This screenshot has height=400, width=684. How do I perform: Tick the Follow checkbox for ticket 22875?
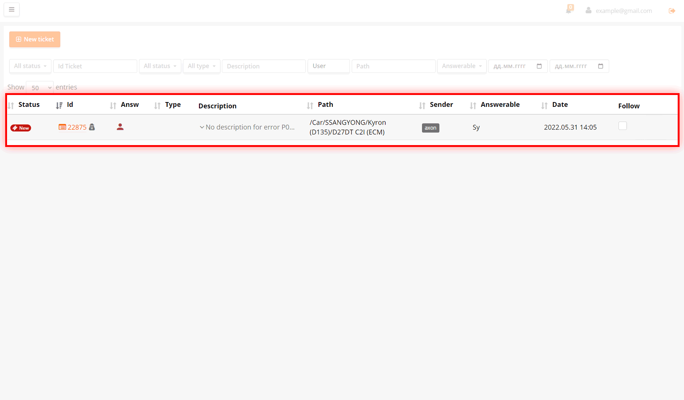pos(622,126)
